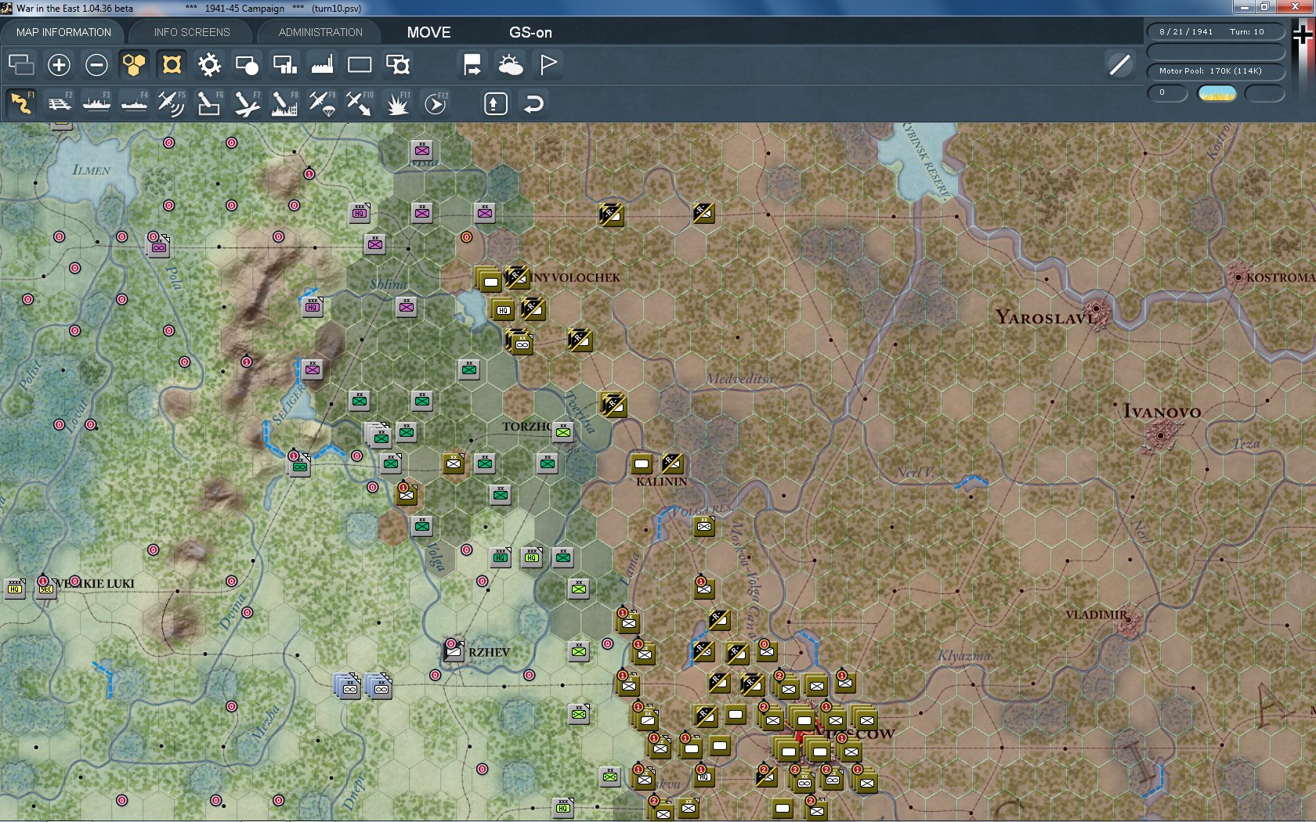Click the Kostroma city label
This screenshot has width=1316, height=822.
pos(1280,277)
